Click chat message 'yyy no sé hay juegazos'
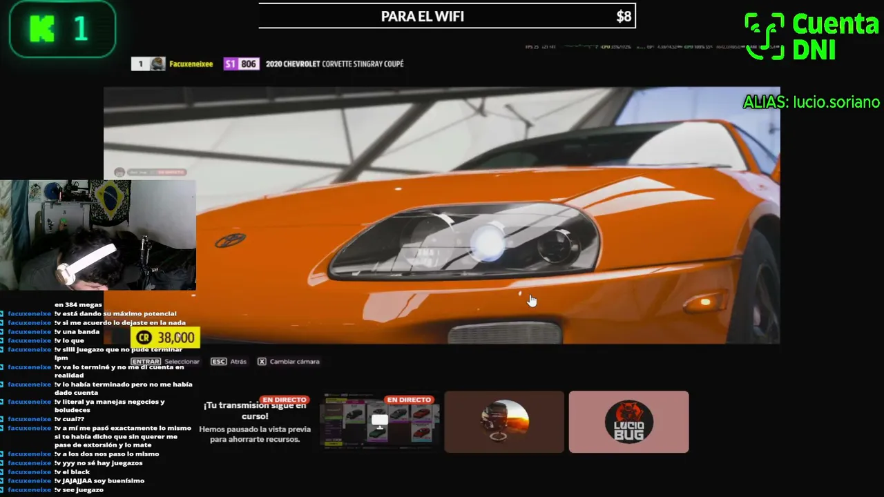This screenshot has width=884, height=497. point(99,463)
